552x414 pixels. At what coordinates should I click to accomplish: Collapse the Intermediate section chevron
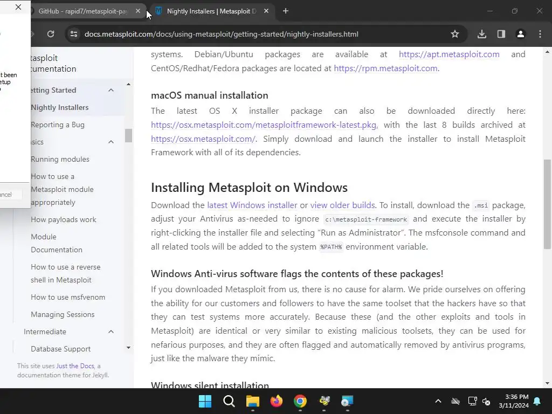click(111, 332)
